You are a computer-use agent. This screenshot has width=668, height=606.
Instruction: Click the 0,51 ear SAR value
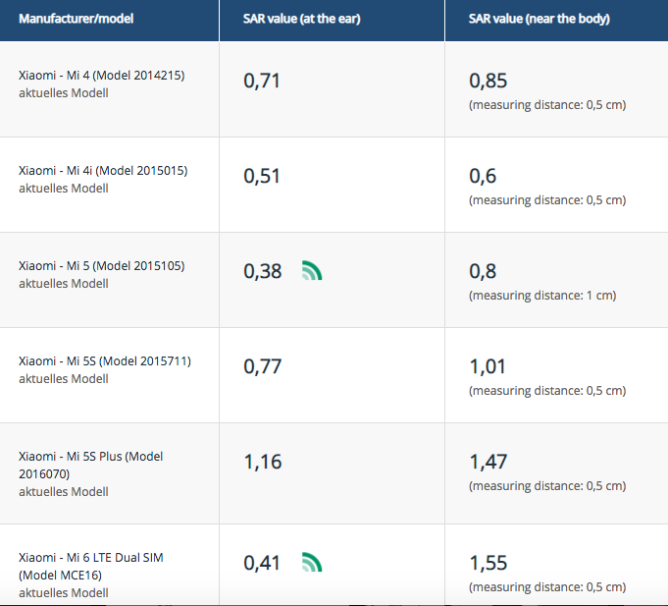(262, 176)
